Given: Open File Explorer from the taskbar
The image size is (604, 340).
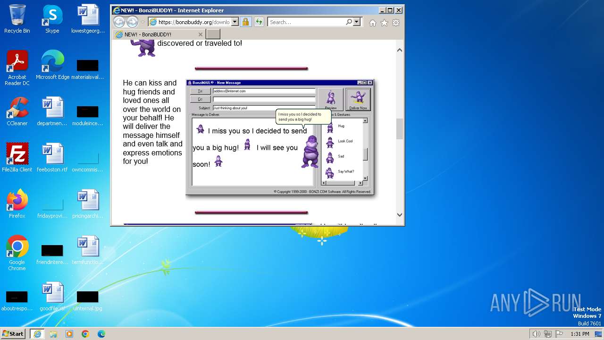Looking at the screenshot, I should point(53,334).
